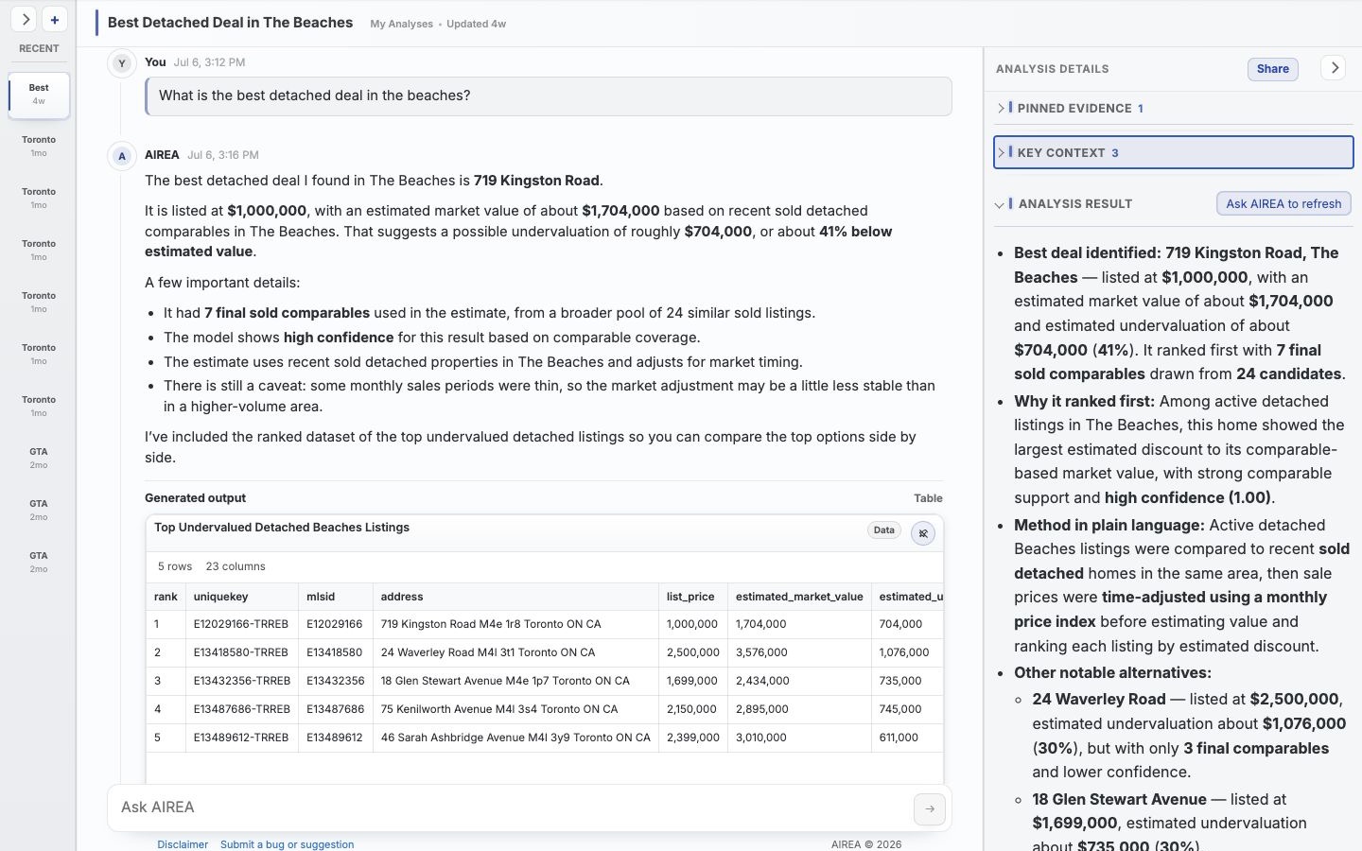Screen dimensions: 1362x851
Task: Open the Disclaimer link
Action: click(x=183, y=844)
